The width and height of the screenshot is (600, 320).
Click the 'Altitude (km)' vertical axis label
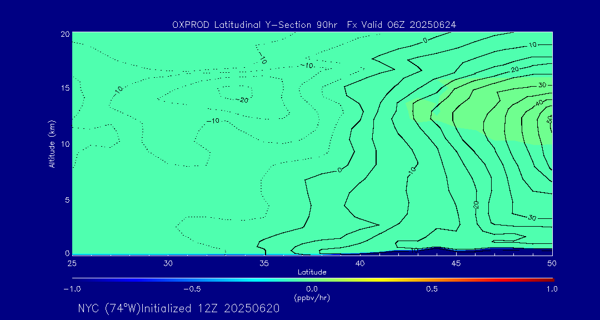click(51, 143)
